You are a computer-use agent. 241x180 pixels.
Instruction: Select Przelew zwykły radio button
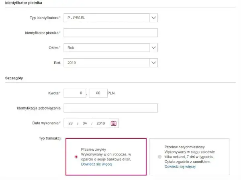[76, 157]
